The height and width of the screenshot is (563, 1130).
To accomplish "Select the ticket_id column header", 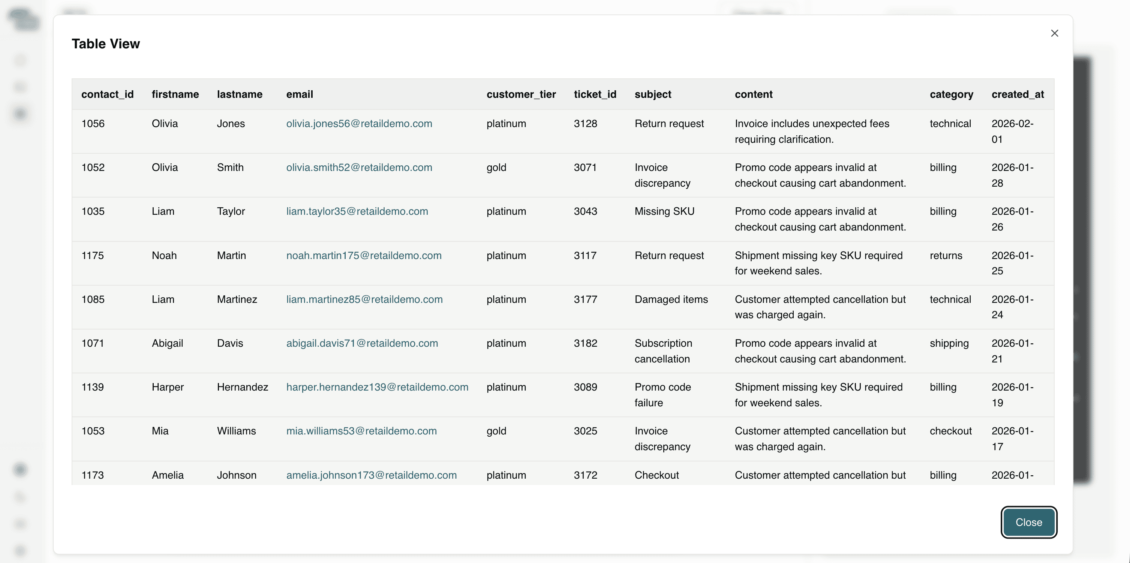I will coord(595,94).
